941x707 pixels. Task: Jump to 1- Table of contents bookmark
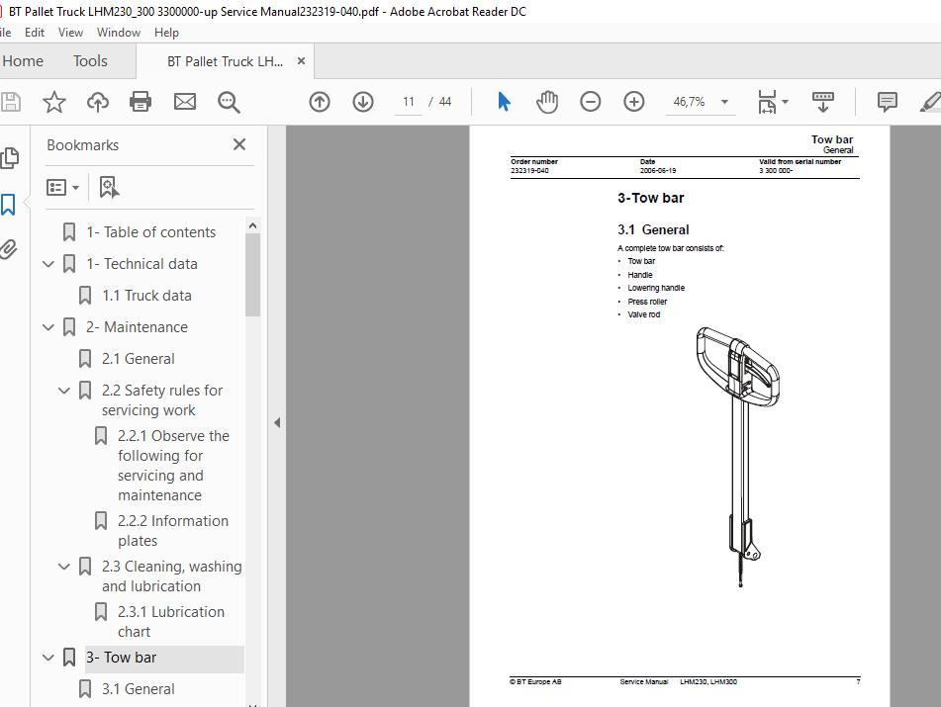click(x=150, y=232)
